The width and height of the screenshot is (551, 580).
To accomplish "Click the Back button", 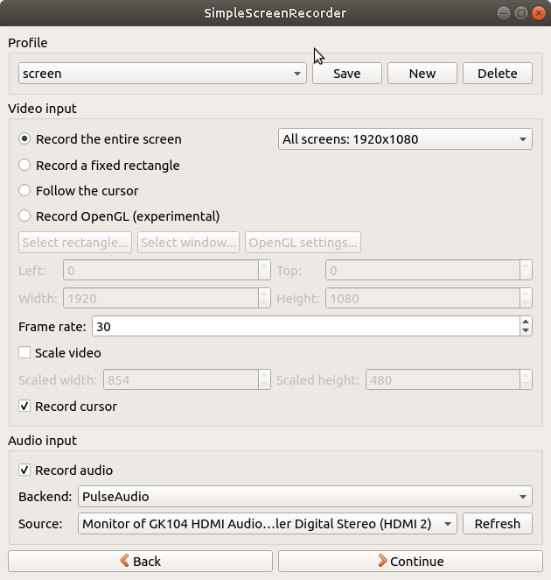I will pos(140,561).
